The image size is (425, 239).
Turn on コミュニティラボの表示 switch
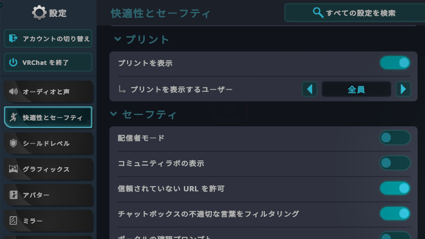click(395, 163)
